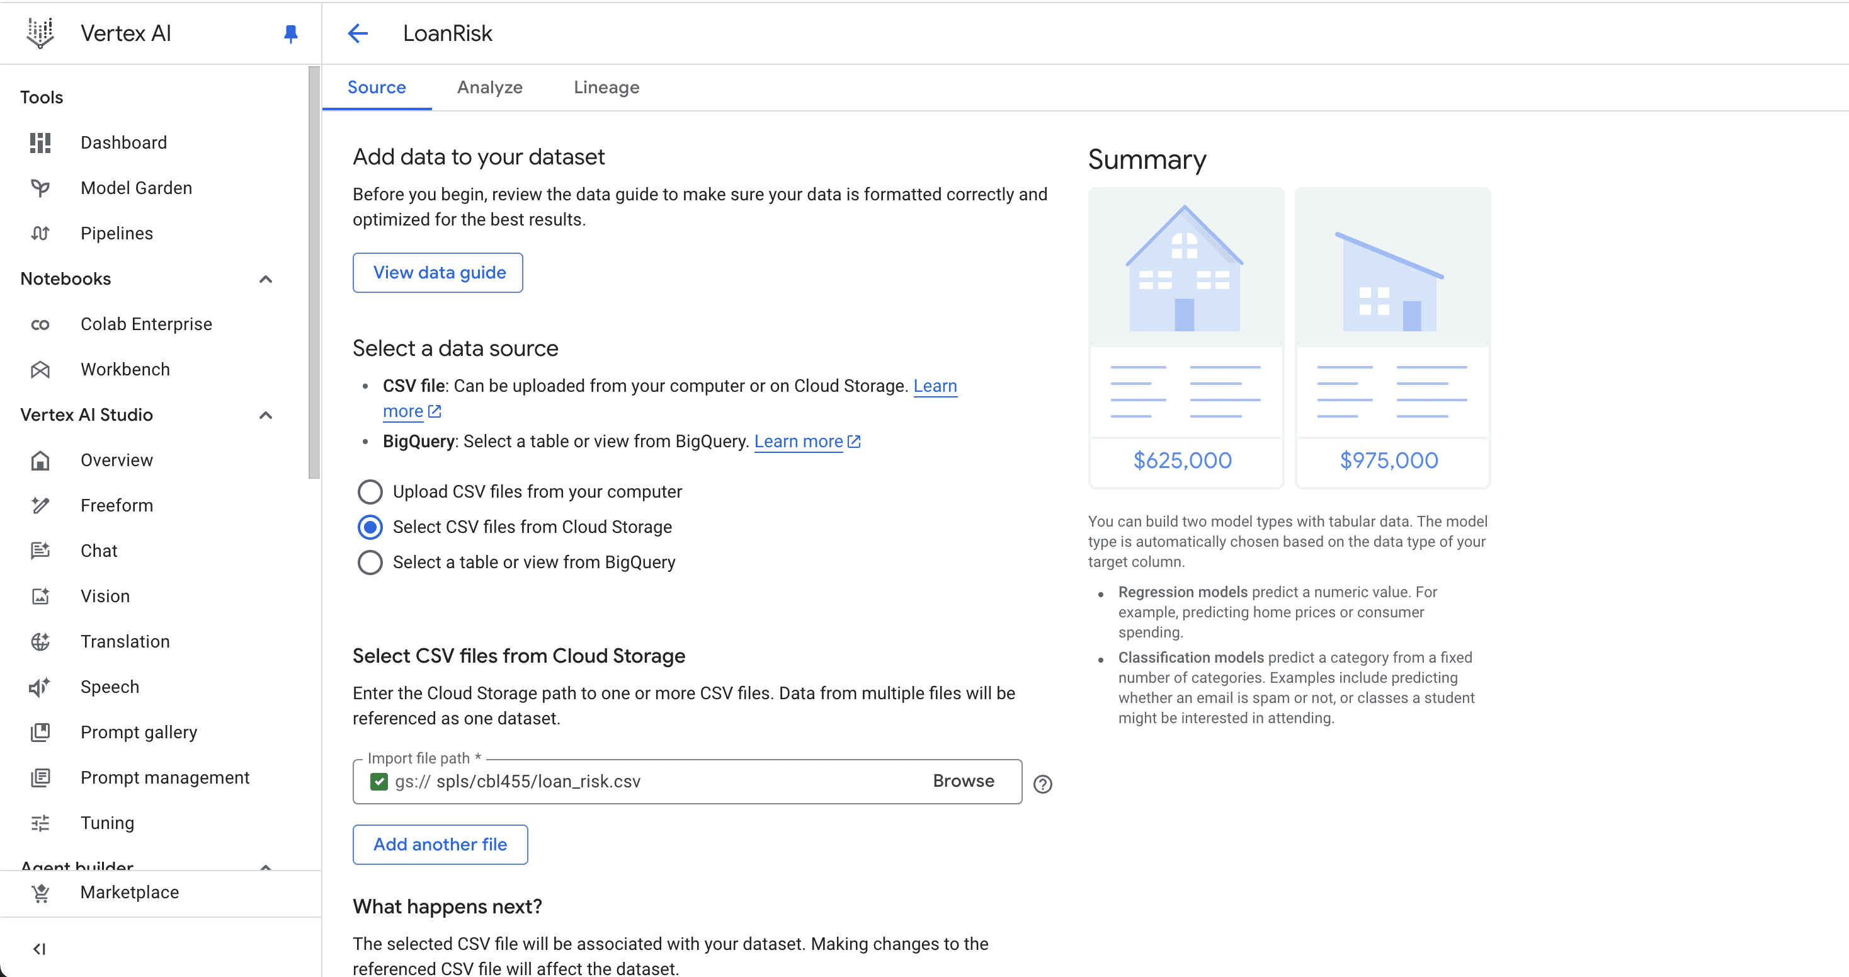The image size is (1849, 977).
Task: Open Dashboard from the Tools menu
Action: pyautogui.click(x=124, y=143)
